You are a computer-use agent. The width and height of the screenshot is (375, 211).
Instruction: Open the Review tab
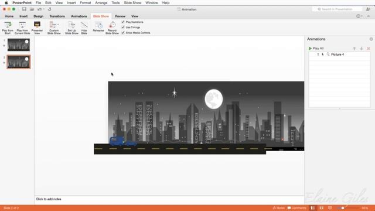[120, 16]
